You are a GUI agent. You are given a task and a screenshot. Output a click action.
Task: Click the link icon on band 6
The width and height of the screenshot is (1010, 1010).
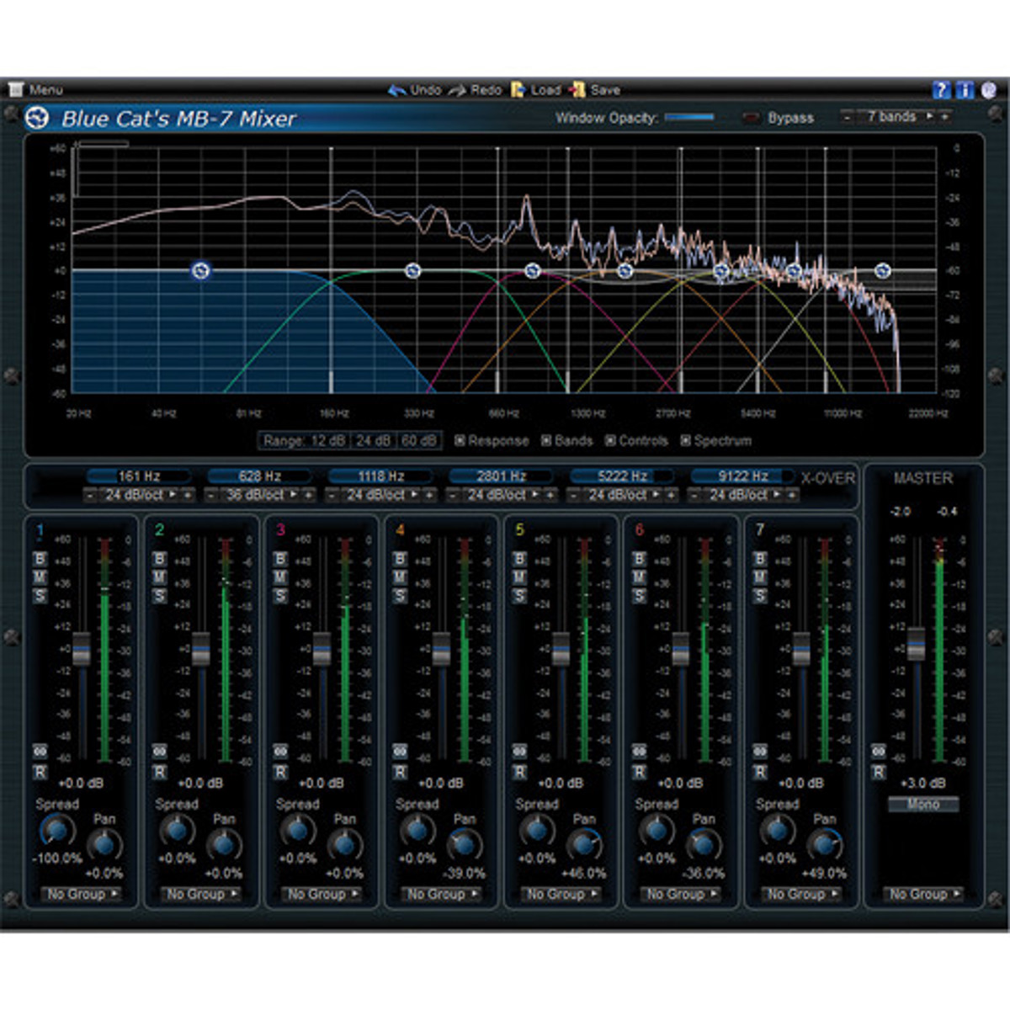tap(639, 751)
